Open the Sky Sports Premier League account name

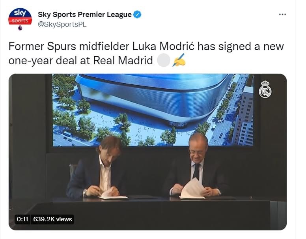(85, 15)
